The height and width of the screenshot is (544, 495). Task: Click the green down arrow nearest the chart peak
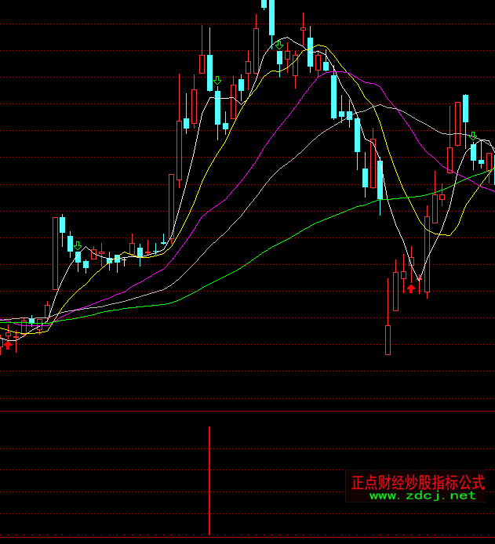tap(279, 46)
